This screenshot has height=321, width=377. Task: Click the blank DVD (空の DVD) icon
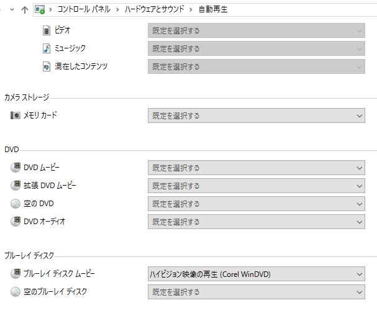click(16, 204)
